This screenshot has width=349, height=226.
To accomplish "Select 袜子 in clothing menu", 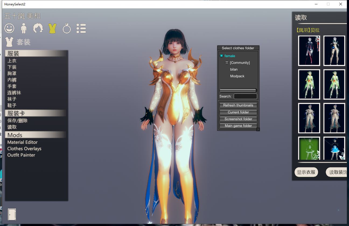I will 12,99.
